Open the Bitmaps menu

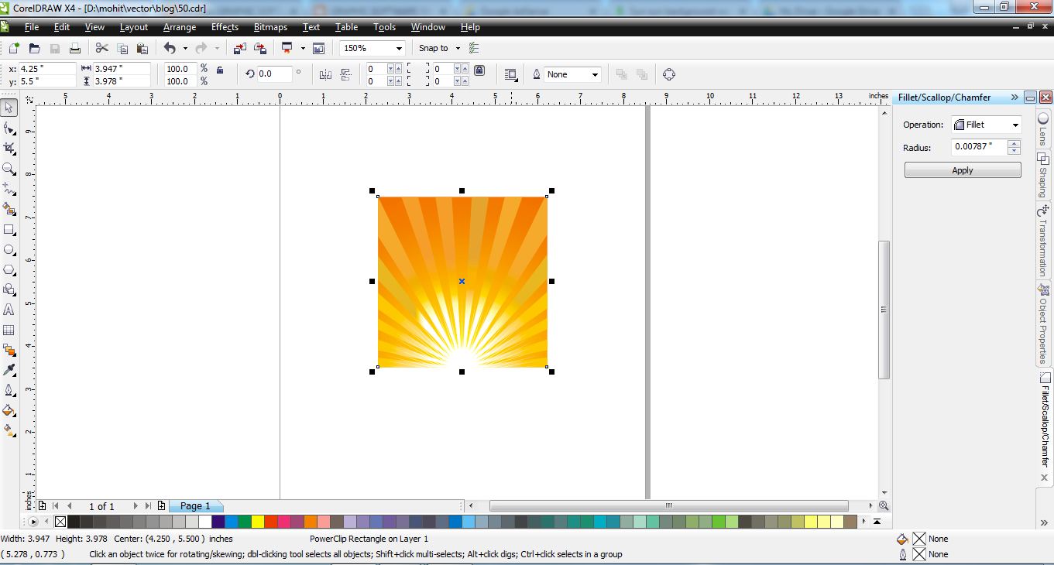coord(270,27)
